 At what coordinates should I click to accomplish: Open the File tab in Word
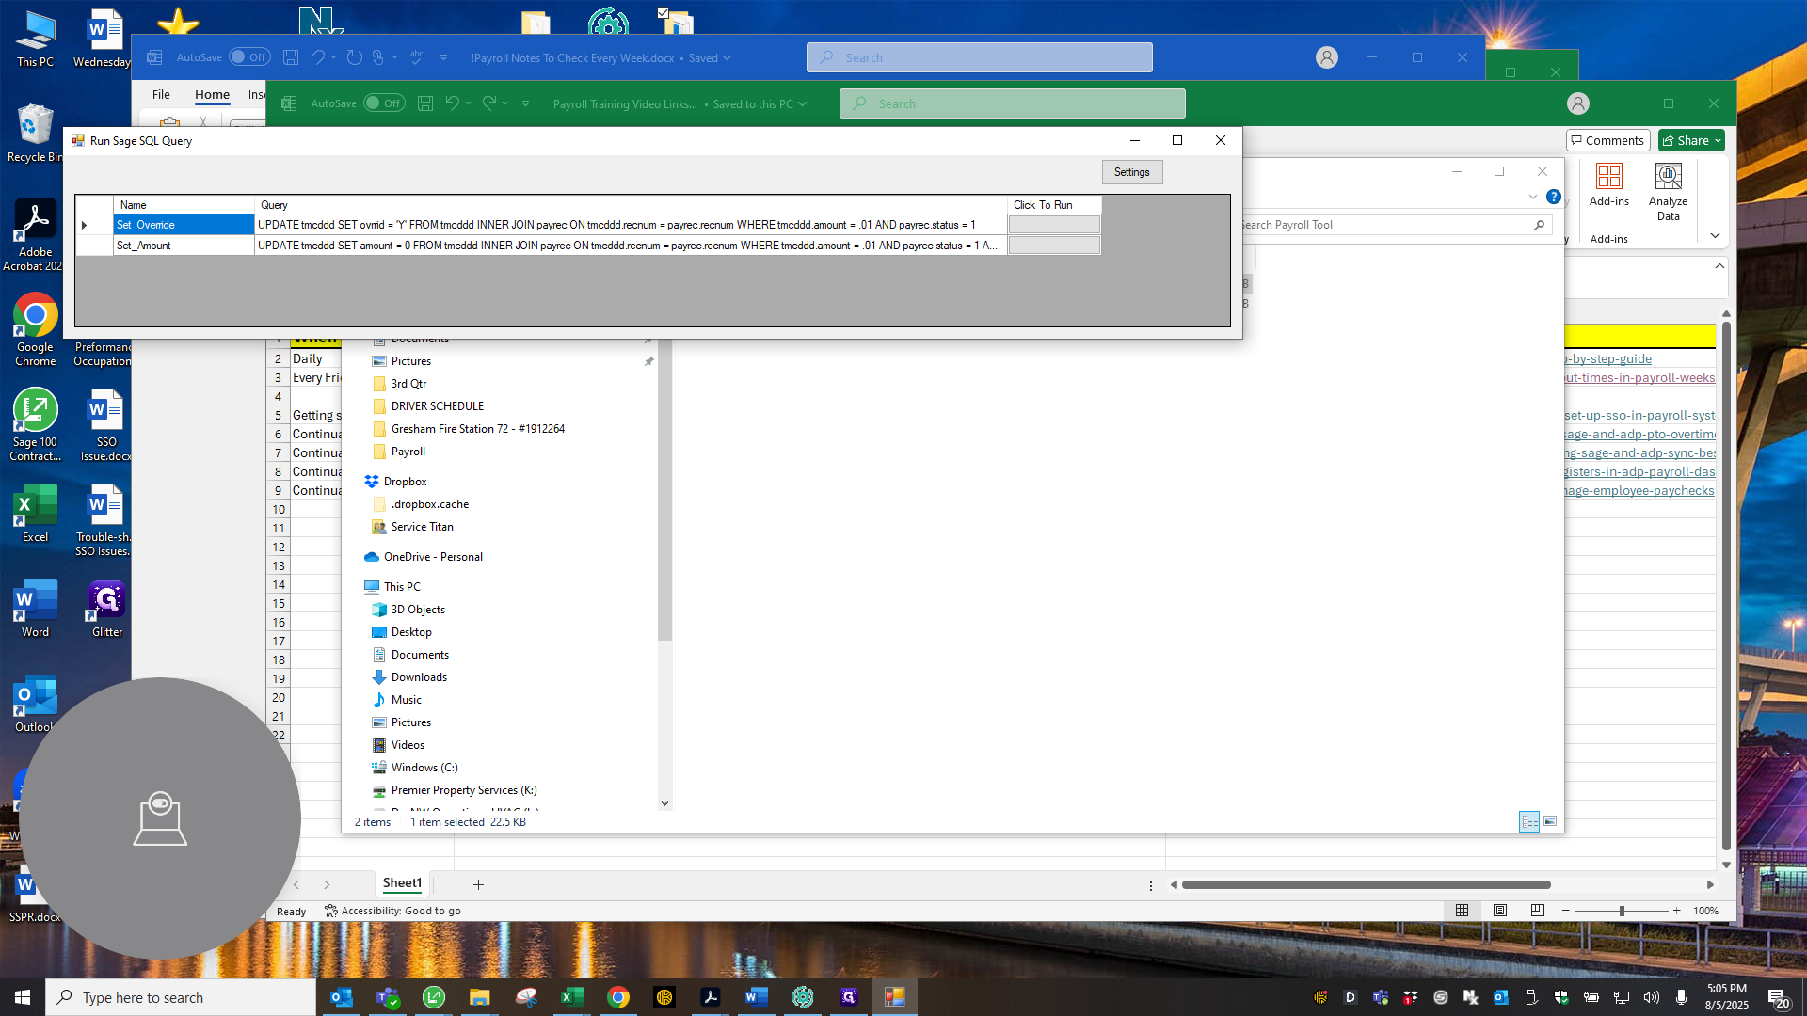[161, 94]
